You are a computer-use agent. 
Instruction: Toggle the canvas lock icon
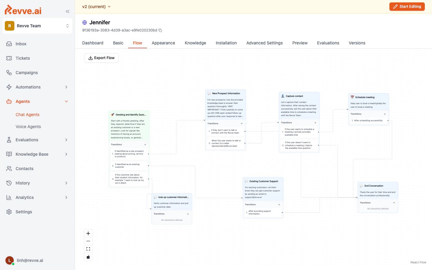(x=88, y=257)
